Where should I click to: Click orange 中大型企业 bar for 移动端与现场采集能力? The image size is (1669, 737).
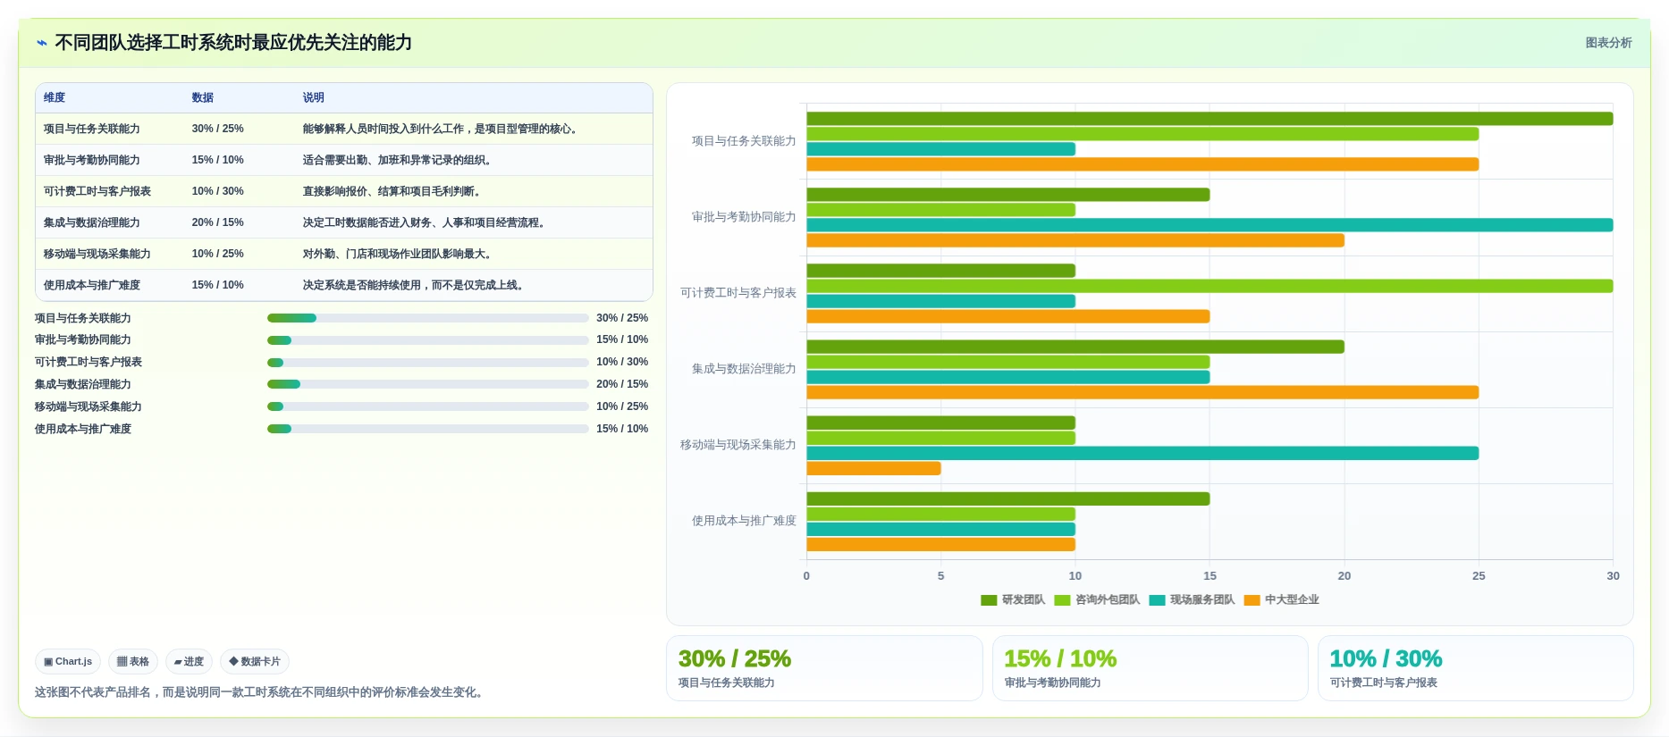pyautogui.click(x=873, y=468)
